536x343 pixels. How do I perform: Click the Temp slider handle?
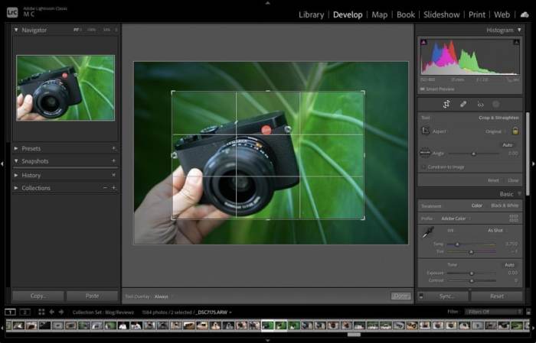pos(457,244)
